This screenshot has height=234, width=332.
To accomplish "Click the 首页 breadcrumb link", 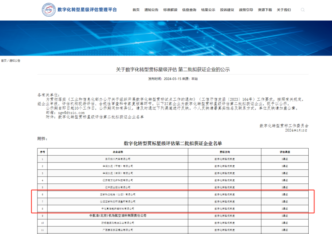I will [x=4, y=61].
